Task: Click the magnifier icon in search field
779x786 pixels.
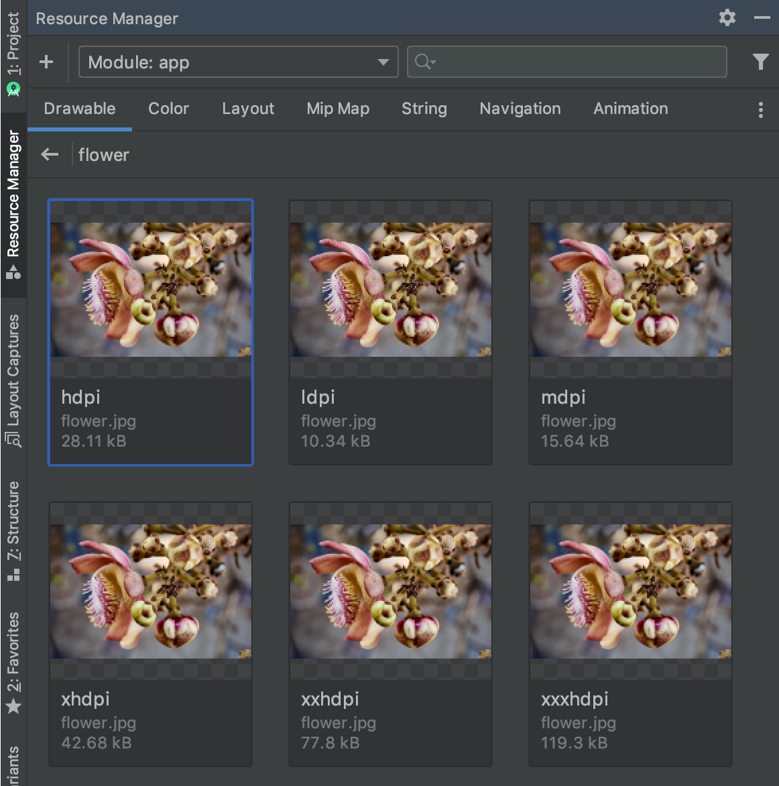Action: coord(424,62)
